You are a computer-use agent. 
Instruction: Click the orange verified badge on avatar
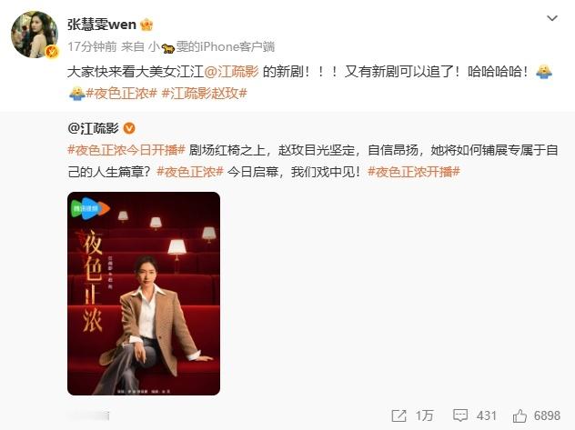(x=52, y=52)
